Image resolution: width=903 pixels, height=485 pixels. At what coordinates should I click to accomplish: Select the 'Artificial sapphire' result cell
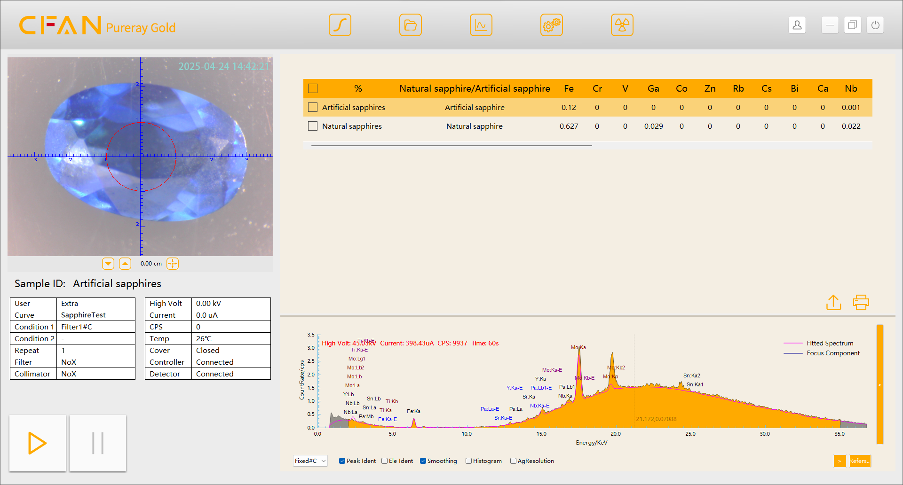[x=475, y=107]
